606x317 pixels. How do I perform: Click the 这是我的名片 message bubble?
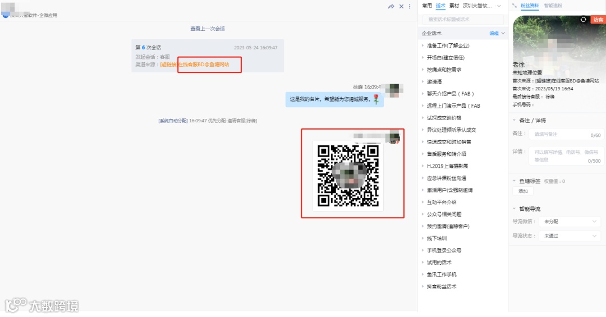(334, 99)
